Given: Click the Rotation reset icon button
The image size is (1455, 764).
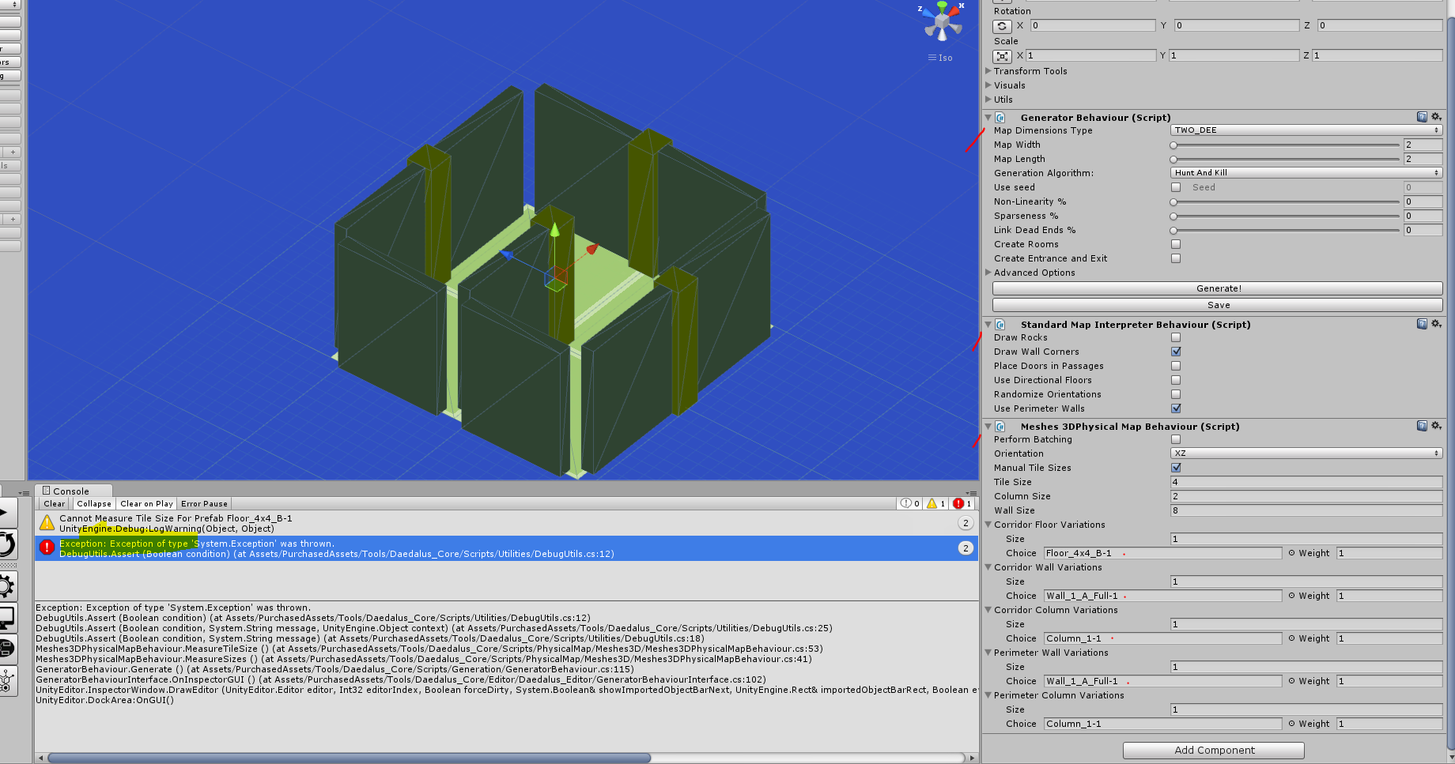Looking at the screenshot, I should pos(1002,26).
